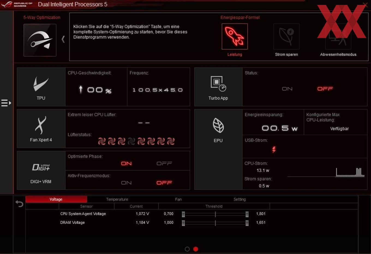Click the CPU speed up-arrow indicator
The width and height of the screenshot is (371, 254).
tap(80, 89)
